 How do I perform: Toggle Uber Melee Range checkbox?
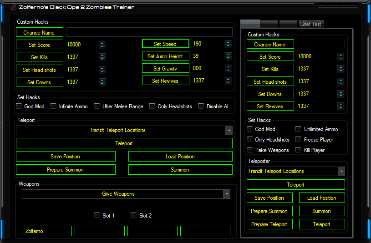coord(97,106)
